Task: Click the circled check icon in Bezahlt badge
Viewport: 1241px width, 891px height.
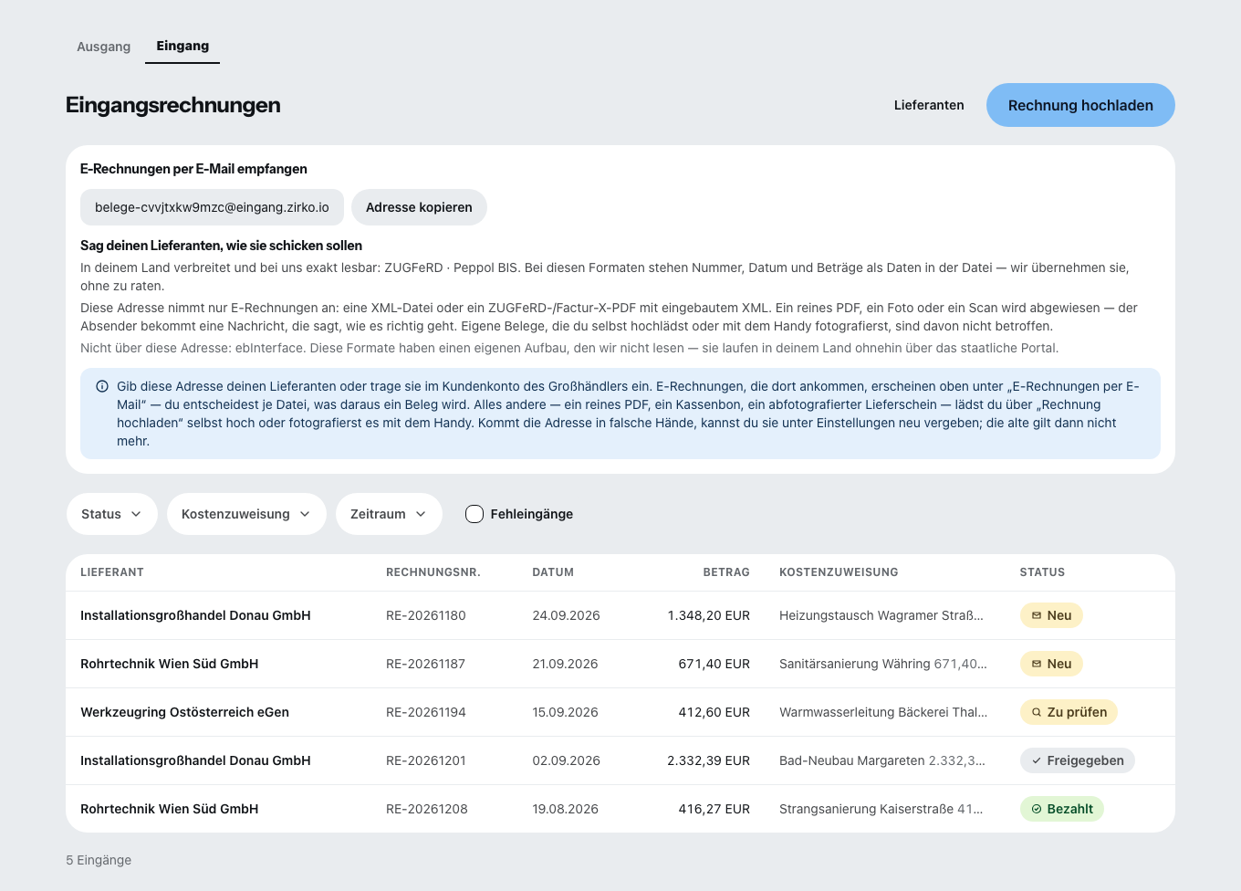Action: [x=1037, y=809]
